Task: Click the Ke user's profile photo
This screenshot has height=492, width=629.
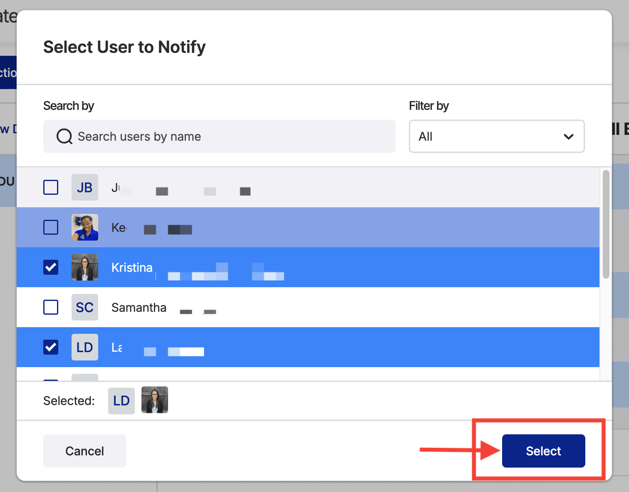Action: point(85,227)
